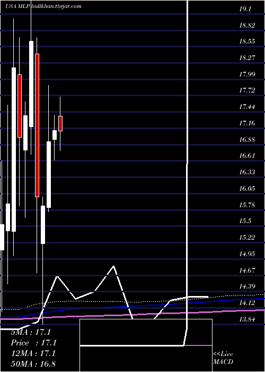Click the 16.61 price axis label
The height and width of the screenshot is (372, 265).
(x=247, y=156)
